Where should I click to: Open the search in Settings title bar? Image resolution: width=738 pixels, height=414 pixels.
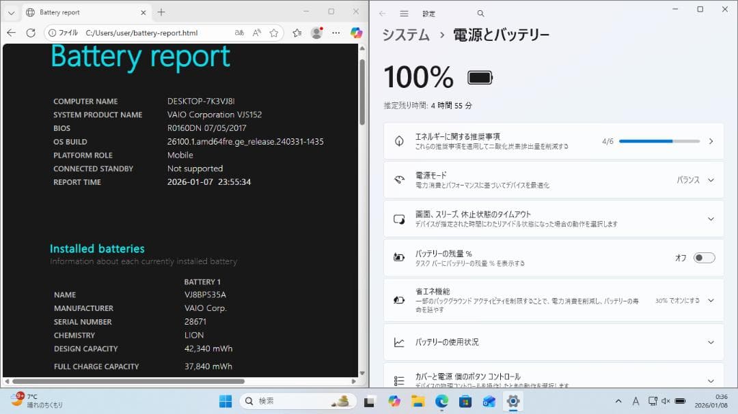[480, 13]
